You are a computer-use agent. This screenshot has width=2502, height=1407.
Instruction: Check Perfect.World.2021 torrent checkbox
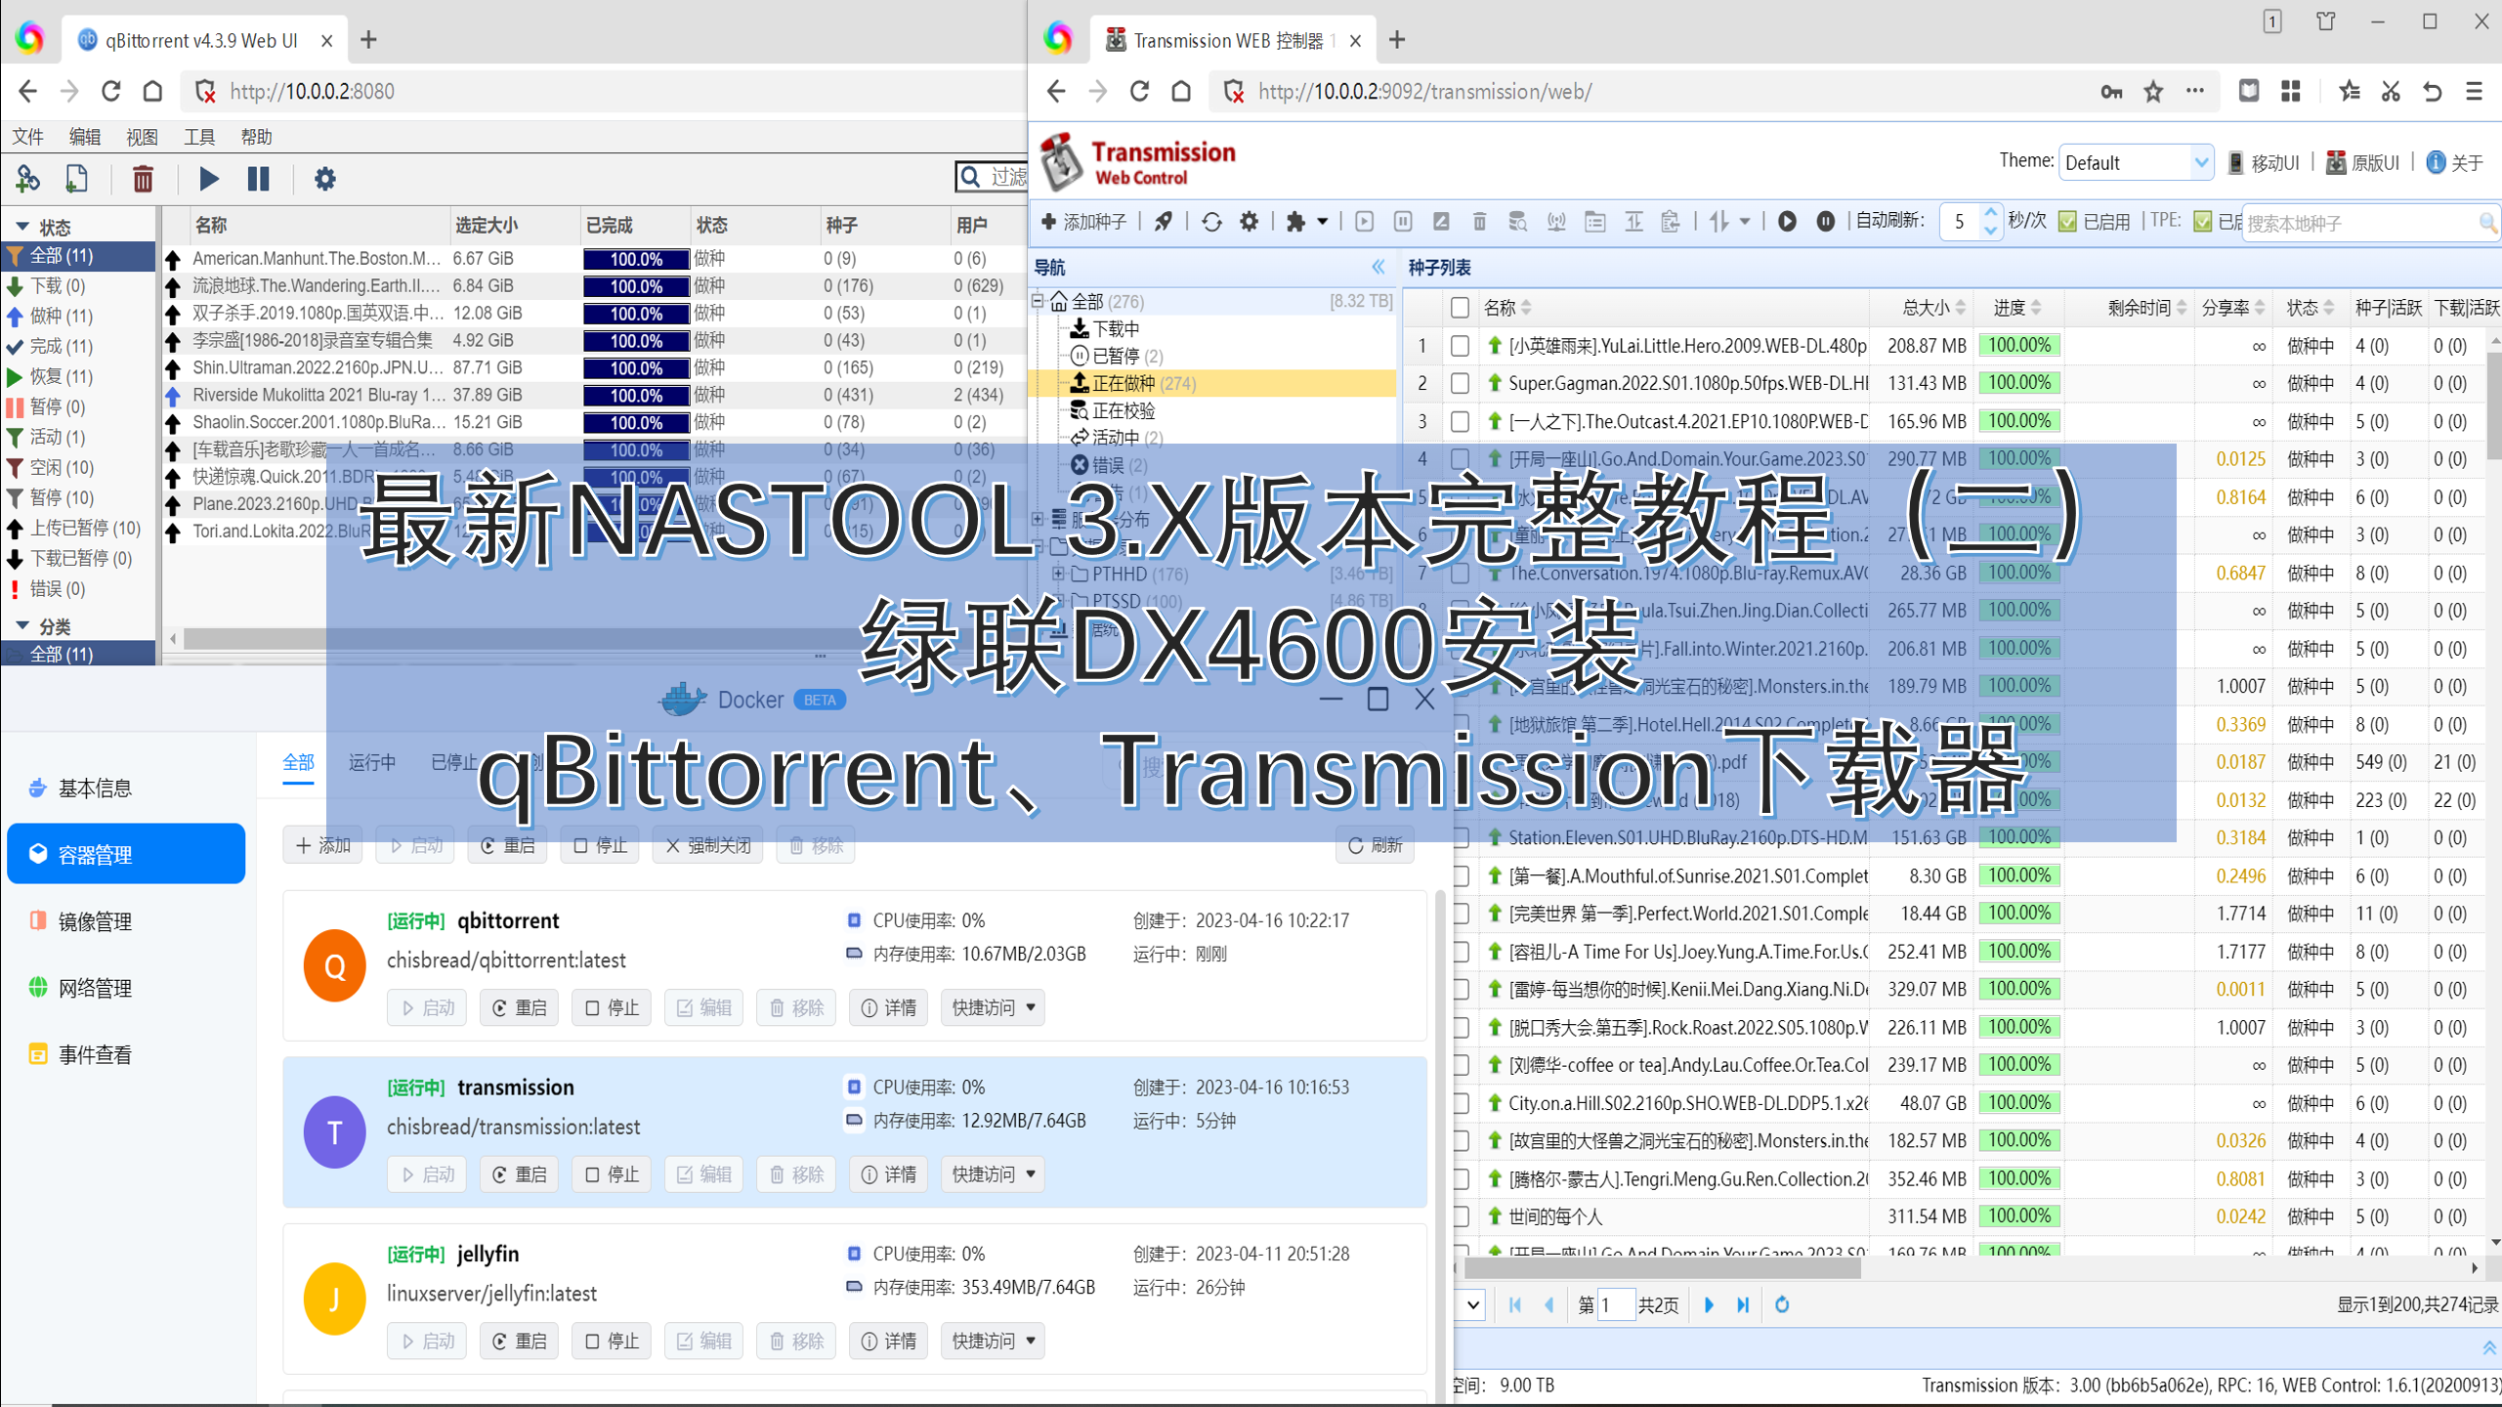[1461, 914]
